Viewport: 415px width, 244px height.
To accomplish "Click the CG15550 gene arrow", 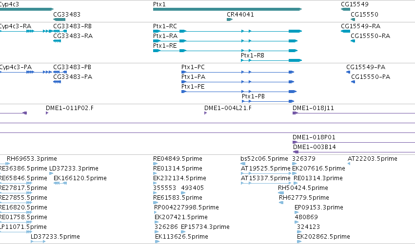I will 353,19.
